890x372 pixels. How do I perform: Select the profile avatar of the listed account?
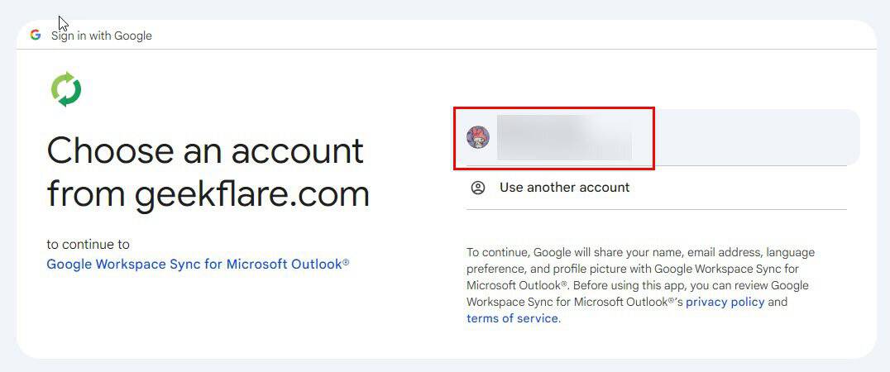tap(478, 137)
